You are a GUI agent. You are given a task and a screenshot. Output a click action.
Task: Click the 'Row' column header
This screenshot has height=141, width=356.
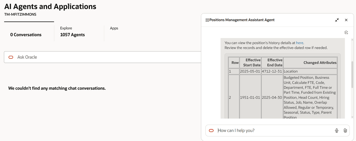234,63
